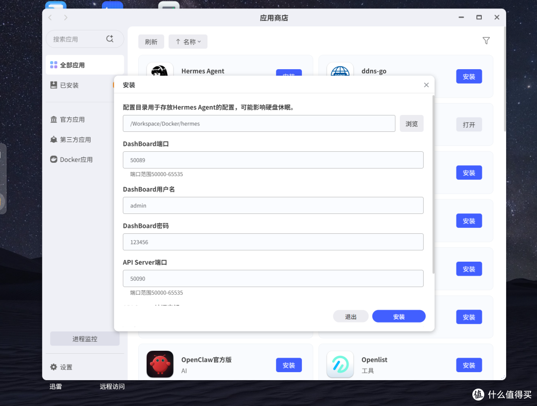The height and width of the screenshot is (406, 537).
Task: Click Browse (浏览) next to config path
Action: [412, 124]
